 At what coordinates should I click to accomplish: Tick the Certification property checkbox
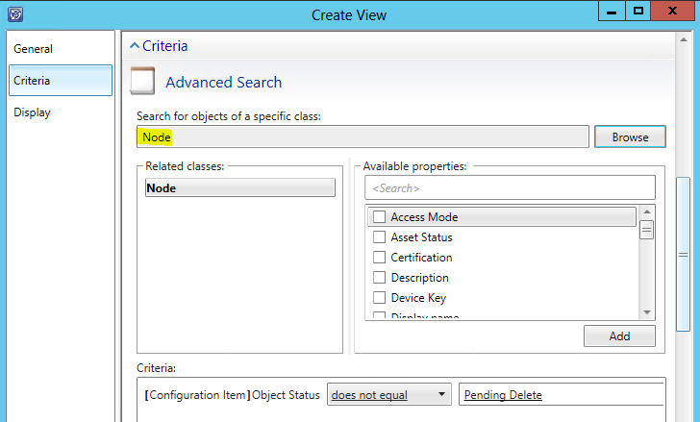[x=380, y=258]
